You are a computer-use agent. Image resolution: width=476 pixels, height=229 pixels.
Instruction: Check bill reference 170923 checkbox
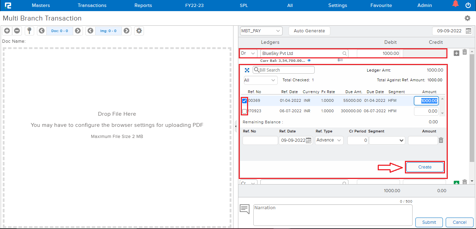click(245, 111)
